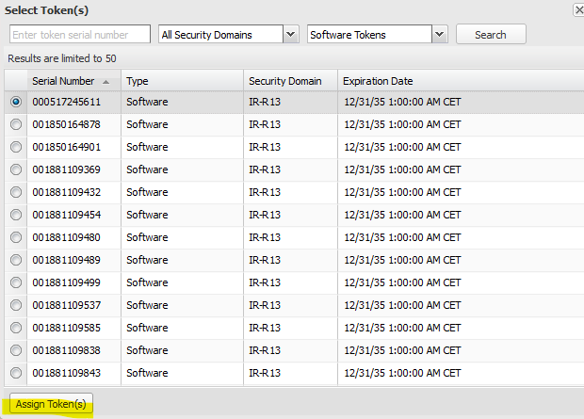
Task: Click the Search button
Action: click(x=491, y=35)
